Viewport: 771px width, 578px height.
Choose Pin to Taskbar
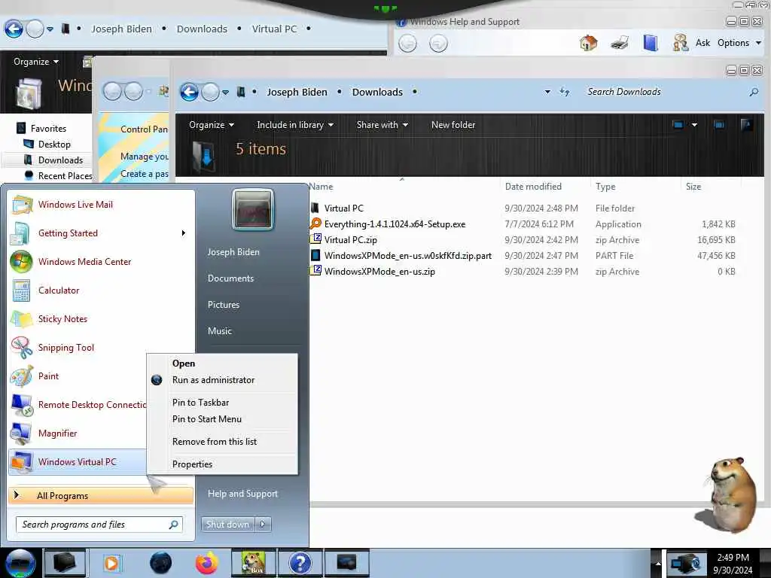pos(200,403)
